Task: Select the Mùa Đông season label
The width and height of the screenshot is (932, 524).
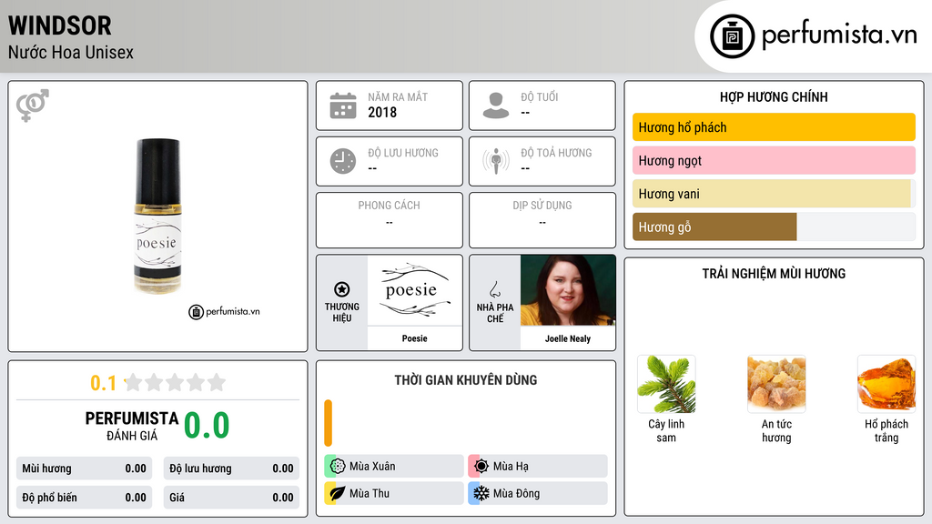Action: pos(517,494)
